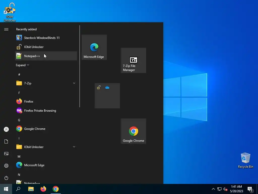This screenshot has width=258, height=194.
Task: Launch Firefox from the app list
Action: click(x=46, y=102)
